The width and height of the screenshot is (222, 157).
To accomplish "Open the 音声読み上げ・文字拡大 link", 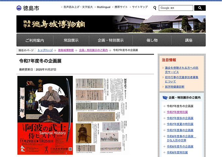I will coord(78,7).
